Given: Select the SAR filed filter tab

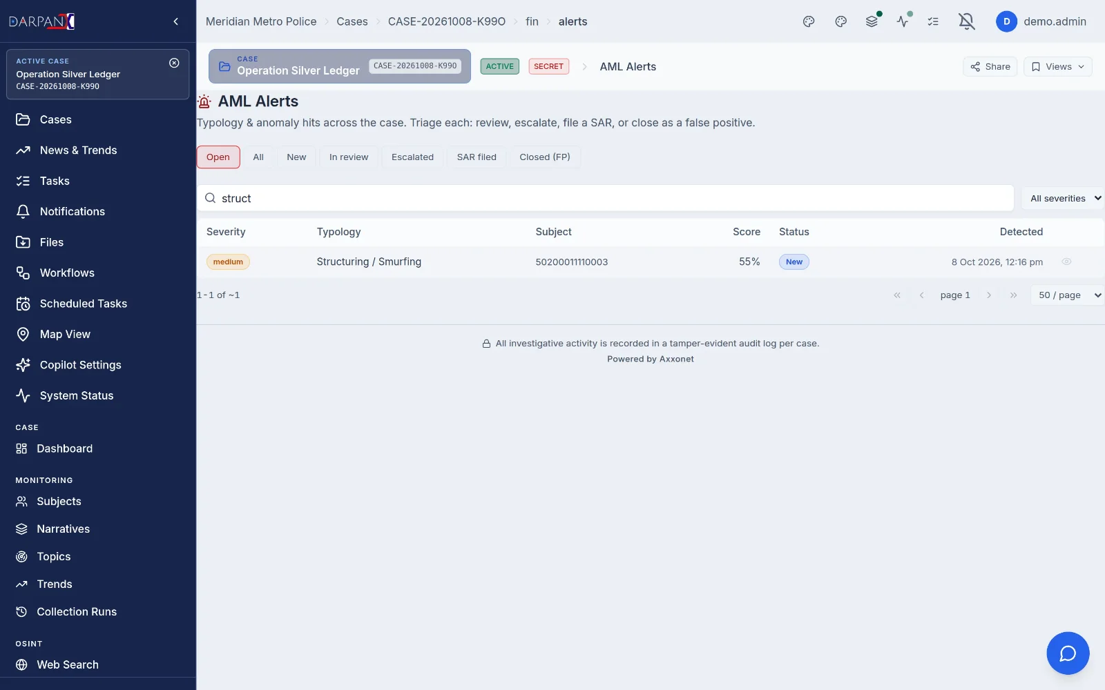Looking at the screenshot, I should click(x=477, y=157).
